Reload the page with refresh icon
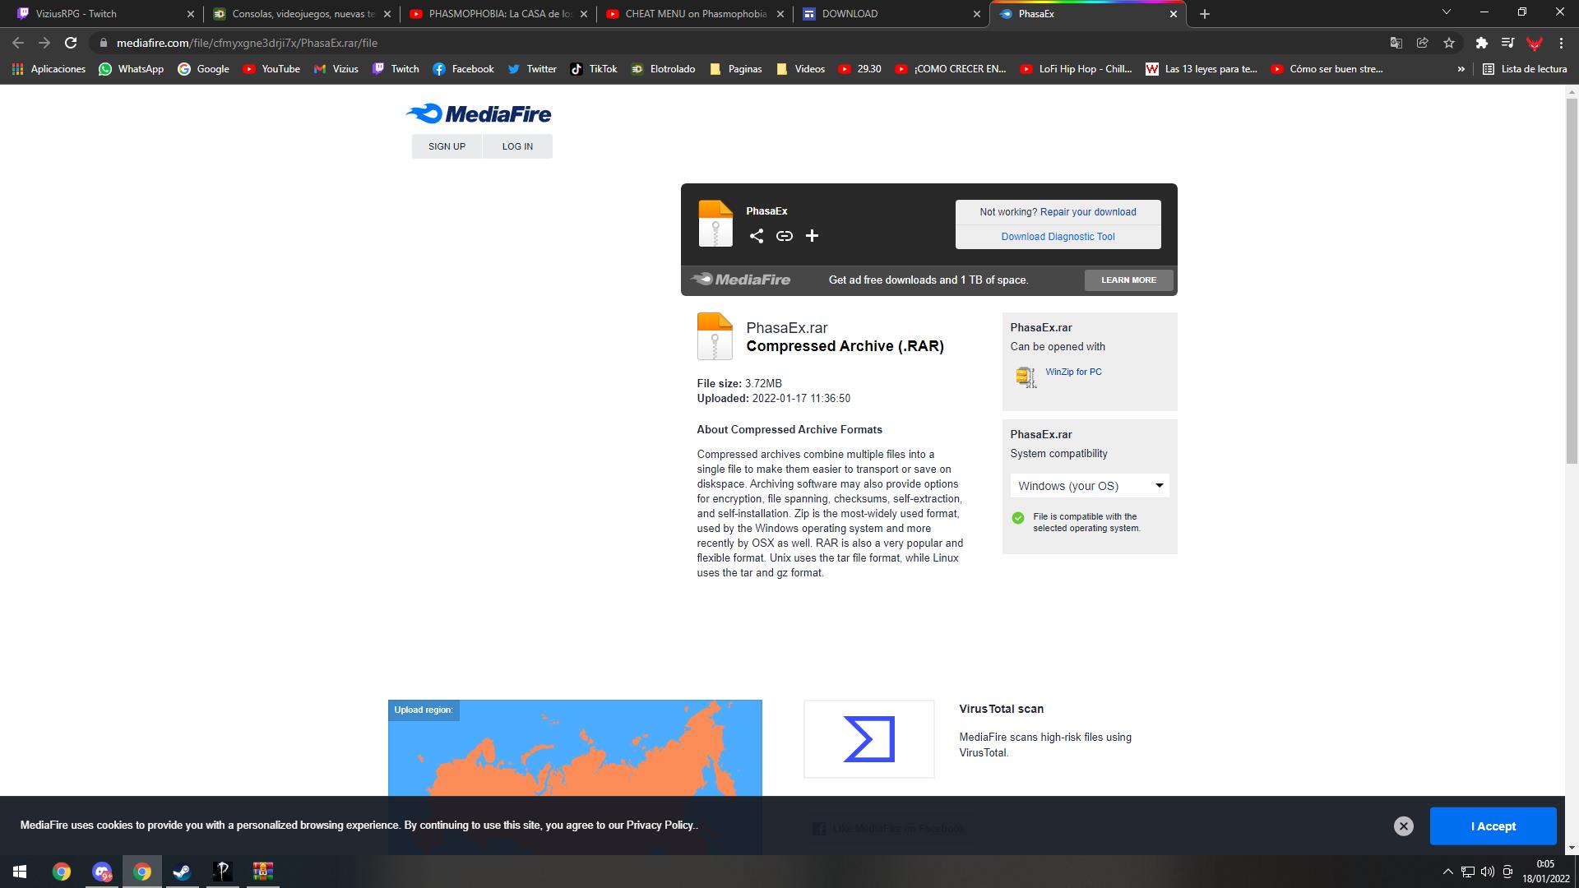This screenshot has height=888, width=1579. [x=71, y=43]
